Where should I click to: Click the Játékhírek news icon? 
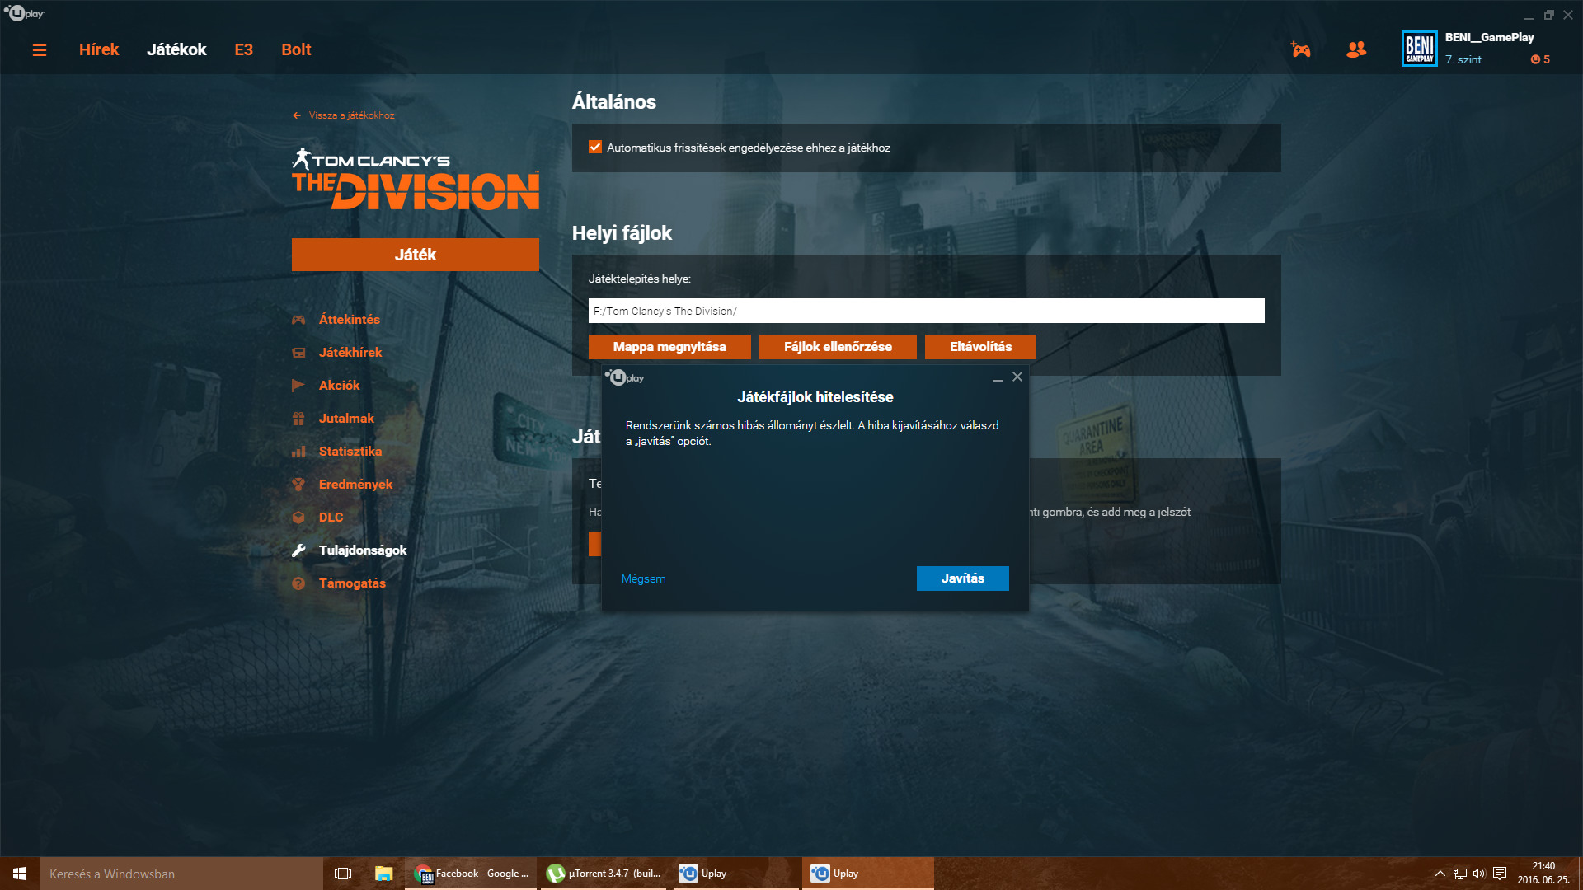click(298, 353)
